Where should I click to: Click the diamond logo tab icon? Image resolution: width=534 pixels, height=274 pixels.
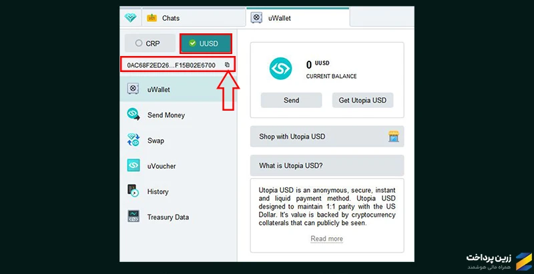click(x=130, y=18)
